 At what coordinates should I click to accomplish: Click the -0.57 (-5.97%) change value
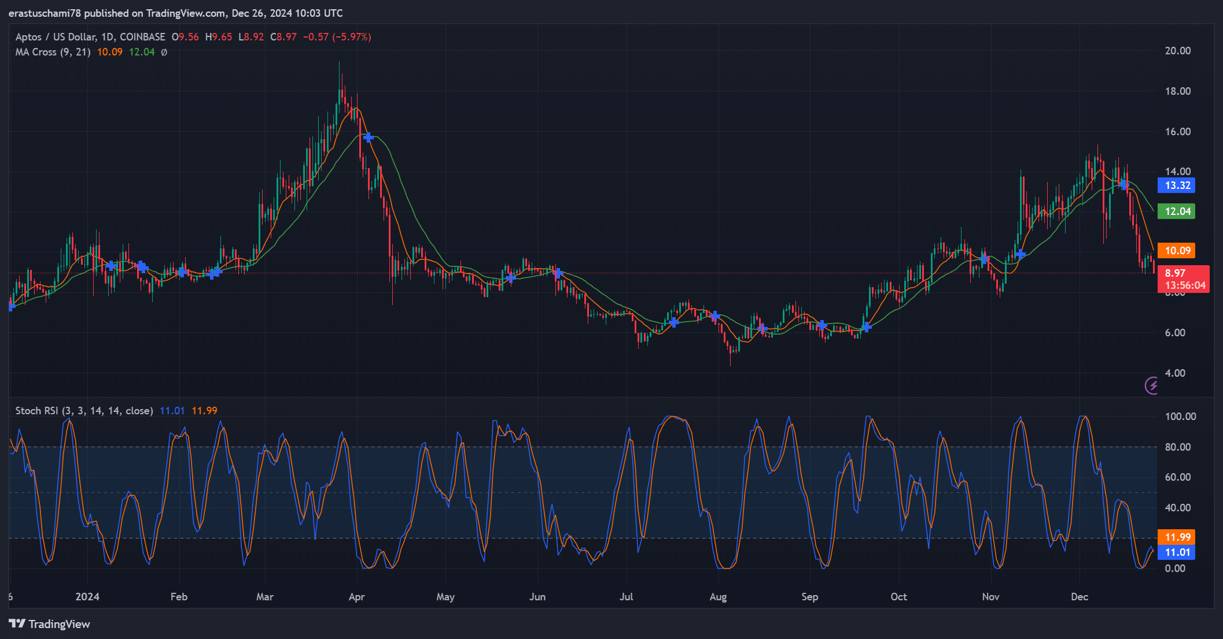pyautogui.click(x=337, y=37)
